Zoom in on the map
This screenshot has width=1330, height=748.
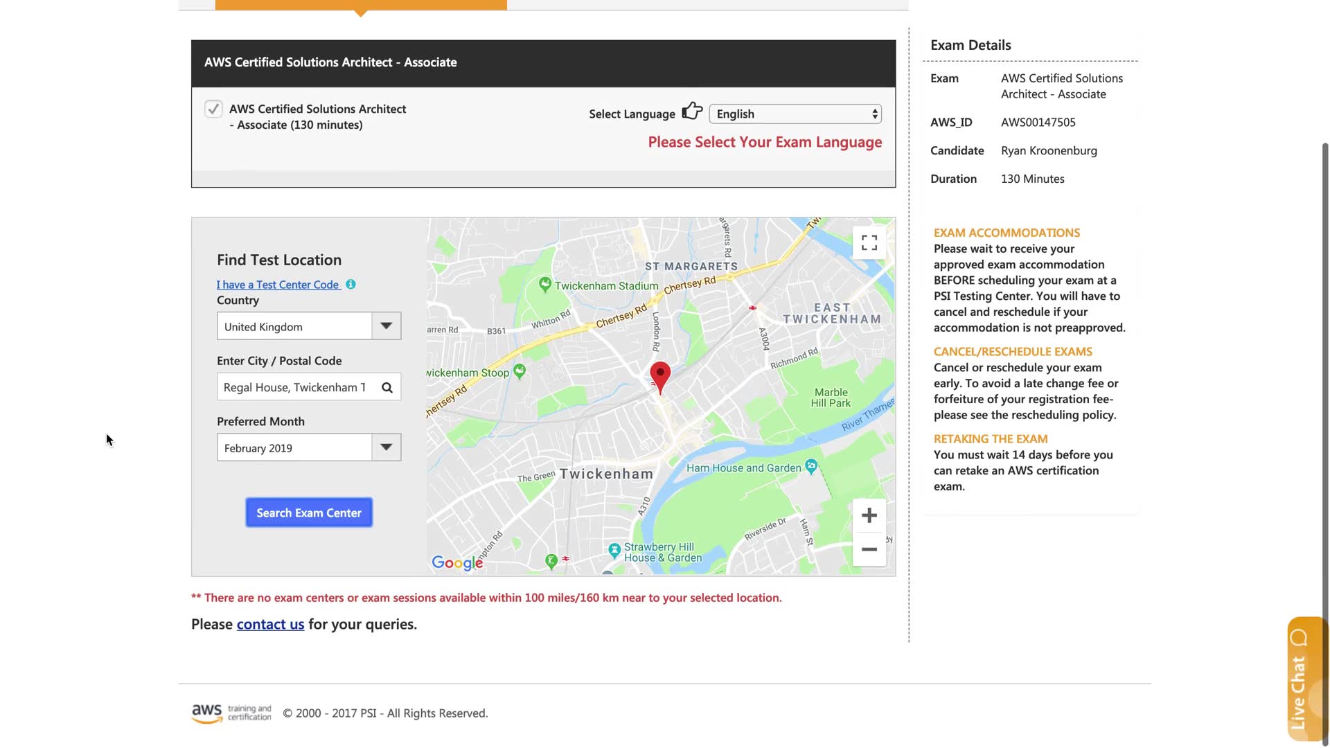coord(869,515)
